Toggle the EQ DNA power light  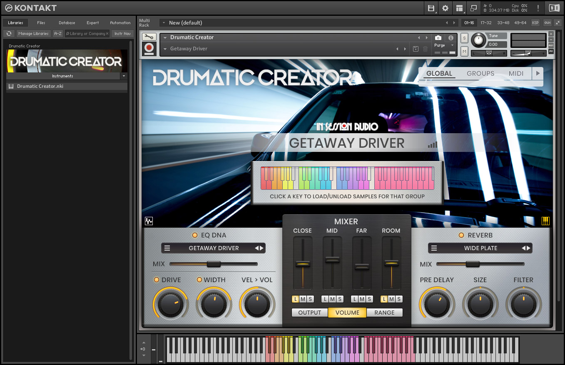[x=194, y=235]
